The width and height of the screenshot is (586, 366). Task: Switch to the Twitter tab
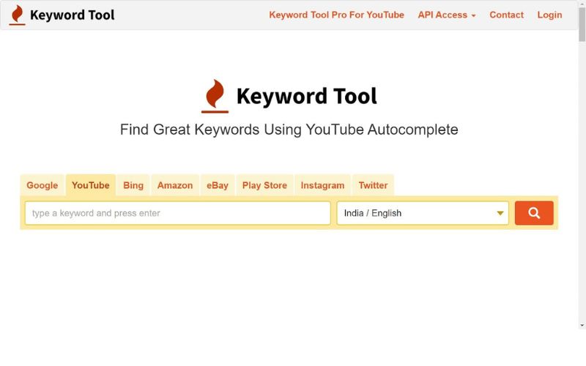tap(373, 185)
